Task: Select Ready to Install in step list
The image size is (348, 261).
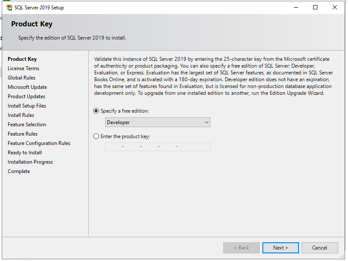Action: pos(25,153)
